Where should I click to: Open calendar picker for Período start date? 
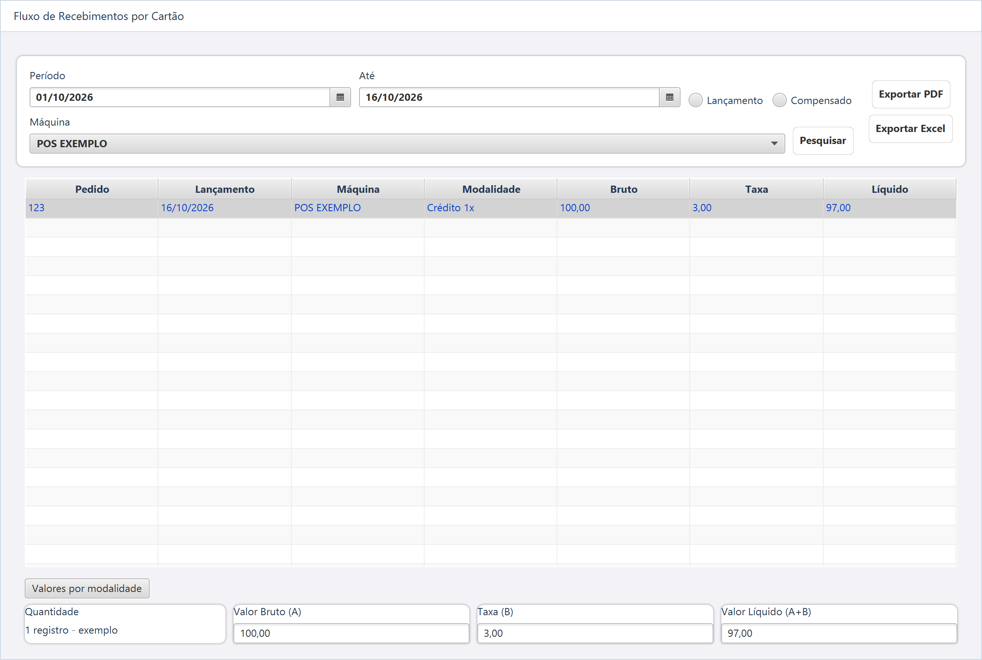click(x=340, y=97)
